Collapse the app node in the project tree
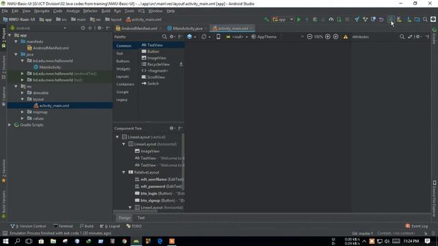This screenshot has width=438, height=246. tap(10, 36)
